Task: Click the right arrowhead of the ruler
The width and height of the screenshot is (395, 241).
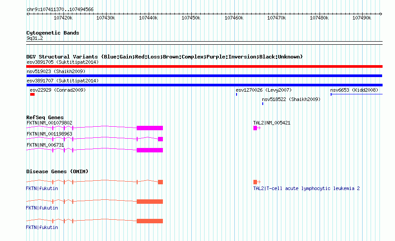Action: click(x=381, y=14)
